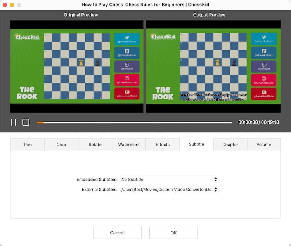This screenshot has height=246, width=291.
Task: Switch to the Trim tab
Action: (x=28, y=145)
